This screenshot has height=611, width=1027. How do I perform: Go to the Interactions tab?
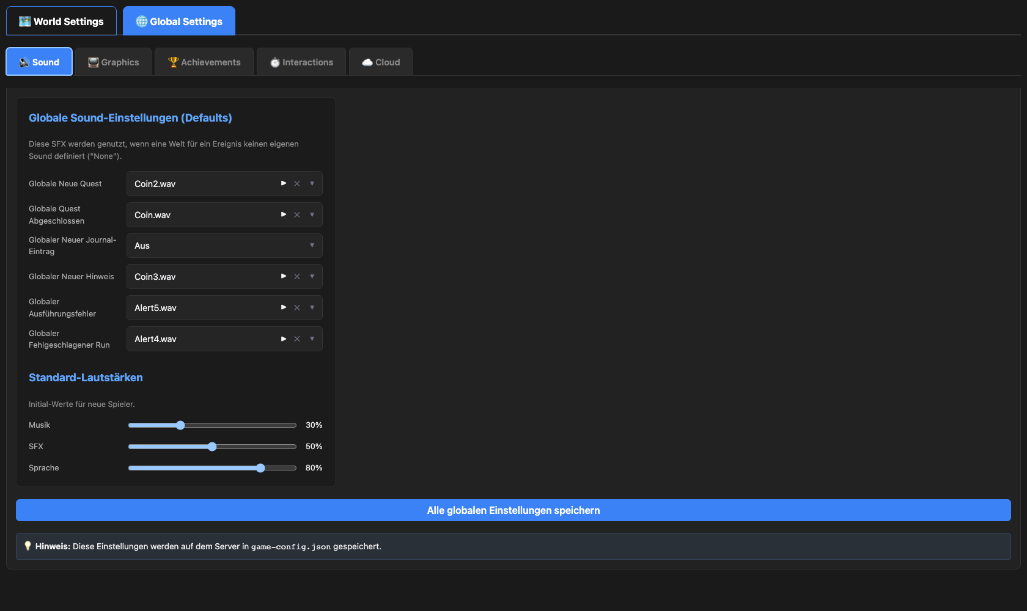[301, 62]
